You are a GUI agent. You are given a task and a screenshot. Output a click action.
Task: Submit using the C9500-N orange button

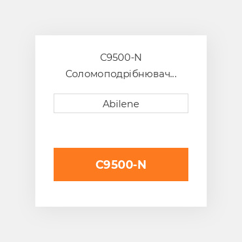coord(121,164)
